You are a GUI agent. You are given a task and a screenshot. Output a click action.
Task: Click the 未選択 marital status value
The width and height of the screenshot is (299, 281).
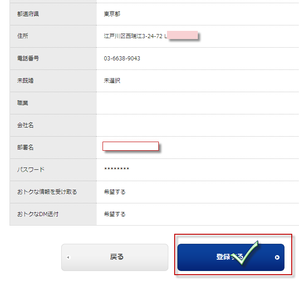[x=112, y=81]
